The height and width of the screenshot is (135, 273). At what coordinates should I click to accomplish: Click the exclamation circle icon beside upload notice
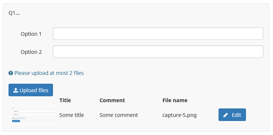11,73
